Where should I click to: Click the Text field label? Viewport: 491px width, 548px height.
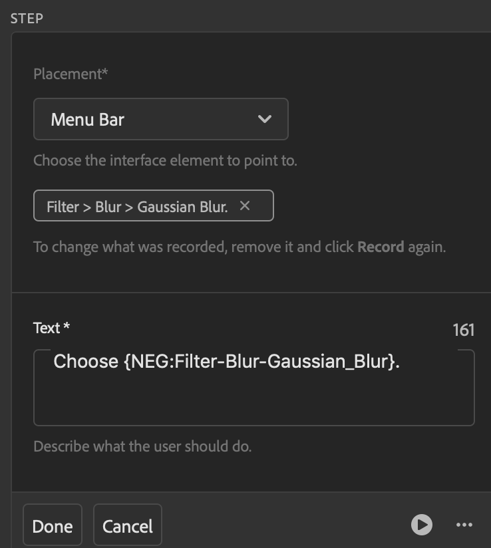pos(51,328)
